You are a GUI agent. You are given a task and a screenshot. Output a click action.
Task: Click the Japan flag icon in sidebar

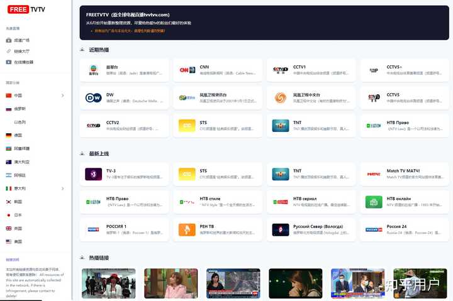(9, 215)
